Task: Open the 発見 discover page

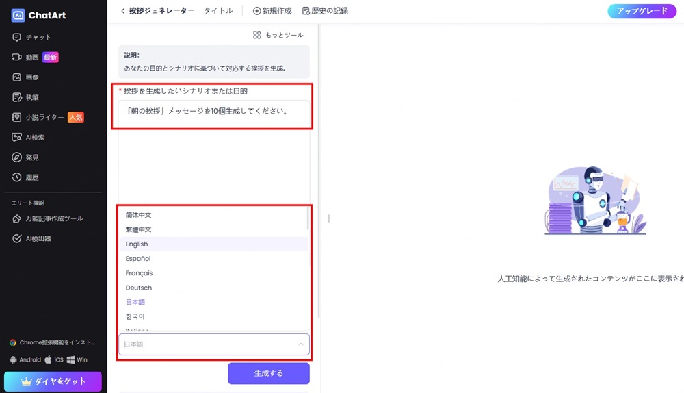Action: click(x=32, y=157)
